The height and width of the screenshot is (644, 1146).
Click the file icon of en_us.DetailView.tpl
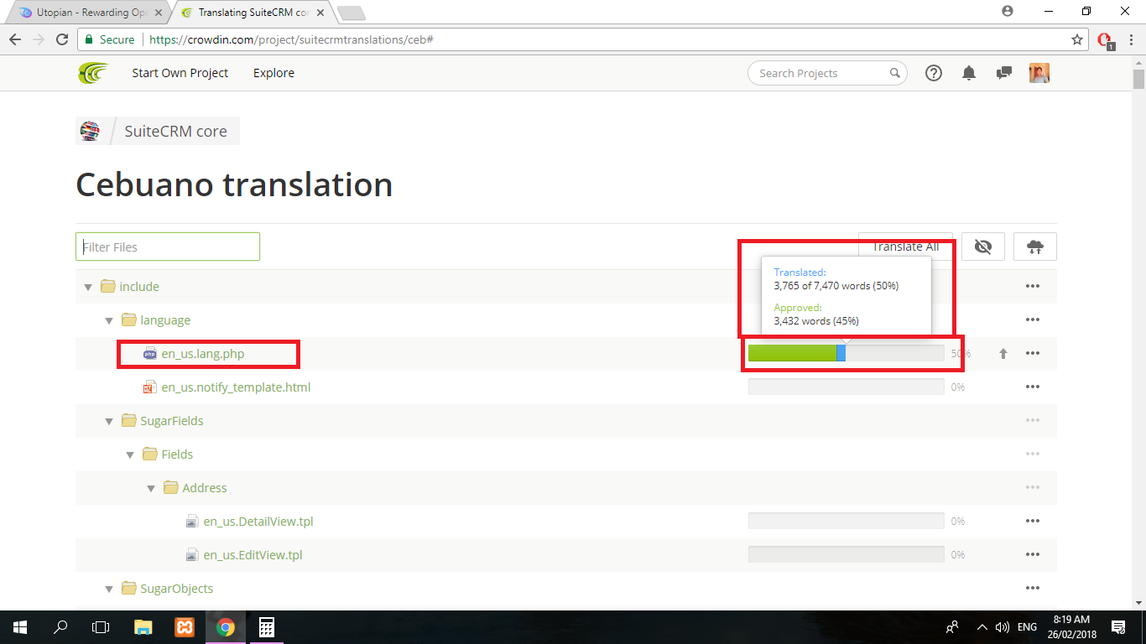(x=192, y=522)
